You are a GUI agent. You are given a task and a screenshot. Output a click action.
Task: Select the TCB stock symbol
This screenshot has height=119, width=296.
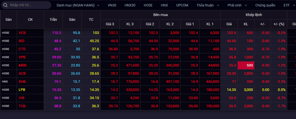[22, 106]
